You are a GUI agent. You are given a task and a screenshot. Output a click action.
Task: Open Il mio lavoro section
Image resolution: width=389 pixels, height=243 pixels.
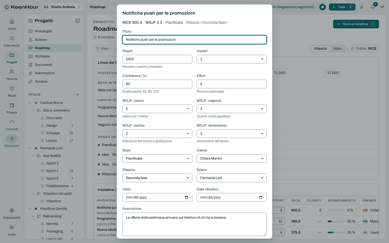tap(12, 41)
